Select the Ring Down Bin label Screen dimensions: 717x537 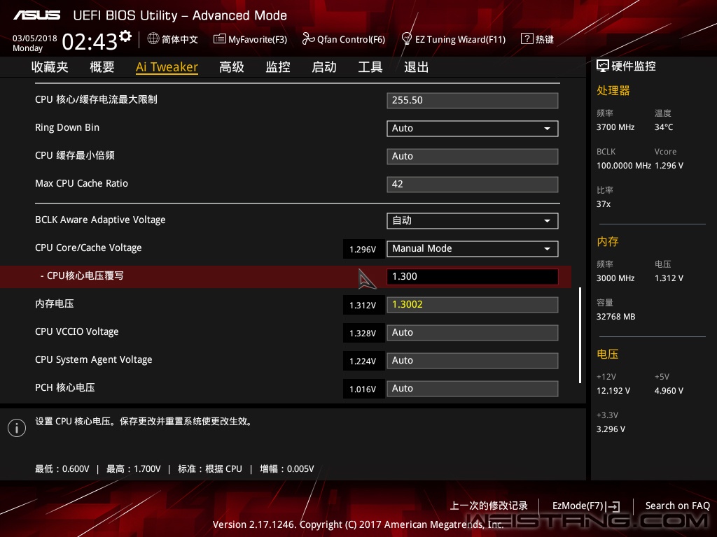click(x=67, y=127)
